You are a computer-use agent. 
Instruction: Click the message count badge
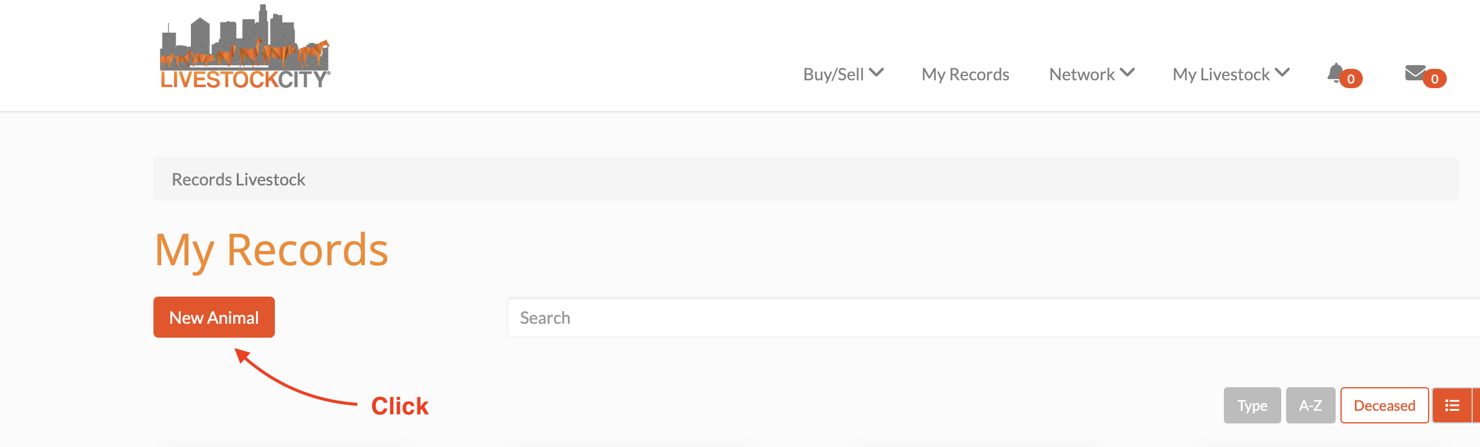pos(1434,79)
